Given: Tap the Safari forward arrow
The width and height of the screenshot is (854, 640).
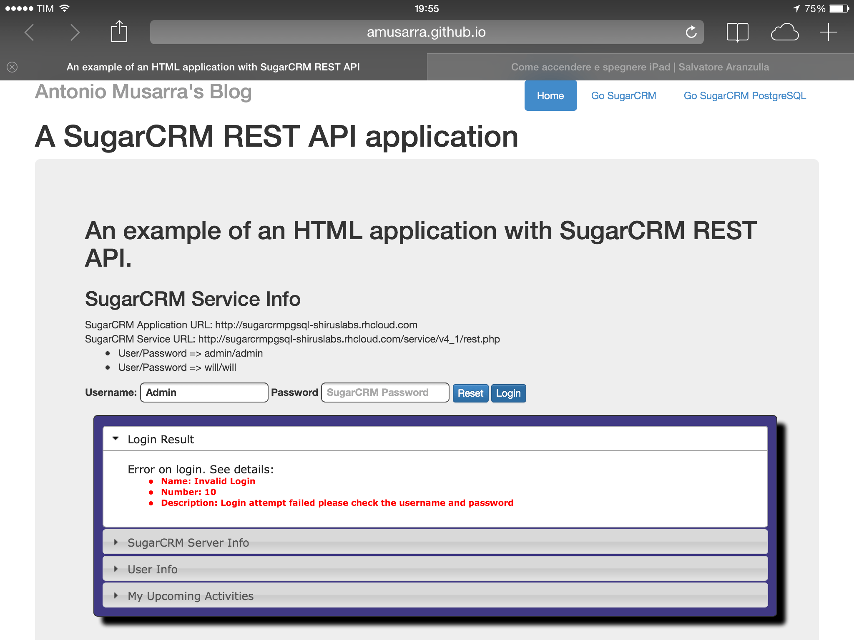Looking at the screenshot, I should (75, 32).
